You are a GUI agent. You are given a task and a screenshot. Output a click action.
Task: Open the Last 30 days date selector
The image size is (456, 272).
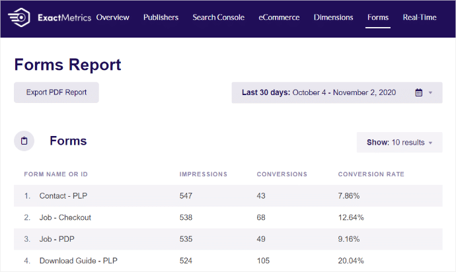(337, 92)
